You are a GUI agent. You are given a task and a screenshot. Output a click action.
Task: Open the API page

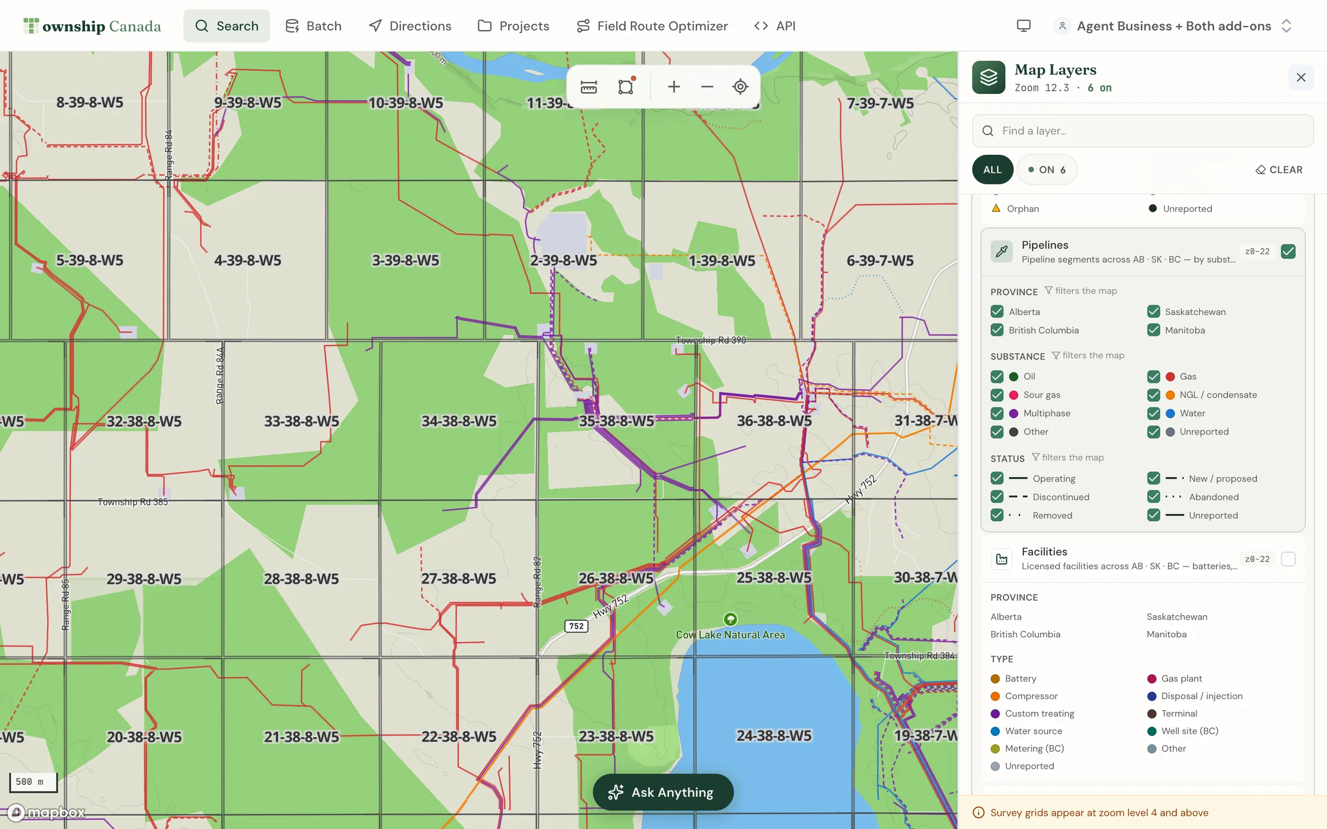tap(775, 26)
